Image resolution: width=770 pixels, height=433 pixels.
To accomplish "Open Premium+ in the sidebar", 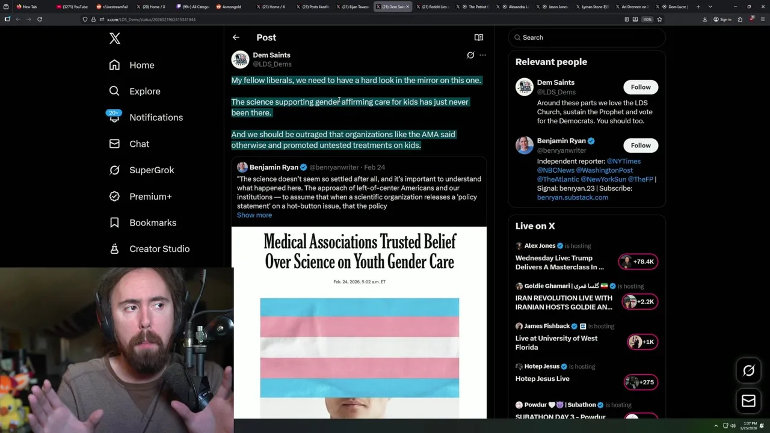I will point(140,196).
